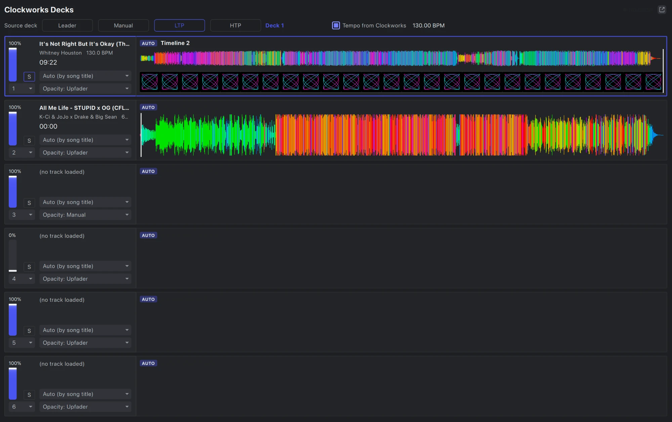This screenshot has width=672, height=422.
Task: Click track title It's Not Right But It's Okay
Action: point(84,44)
